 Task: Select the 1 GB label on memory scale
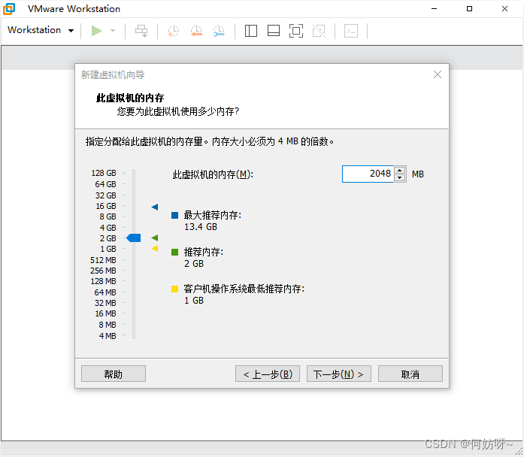pyautogui.click(x=108, y=250)
